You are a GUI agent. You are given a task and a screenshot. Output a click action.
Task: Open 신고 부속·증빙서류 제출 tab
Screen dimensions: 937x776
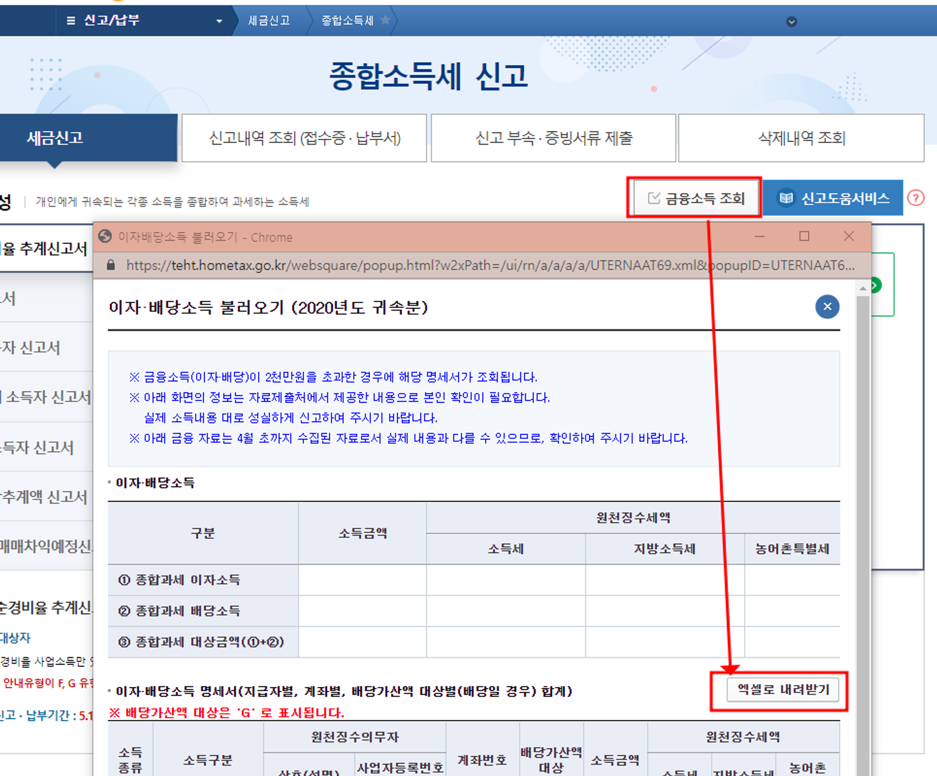553,138
